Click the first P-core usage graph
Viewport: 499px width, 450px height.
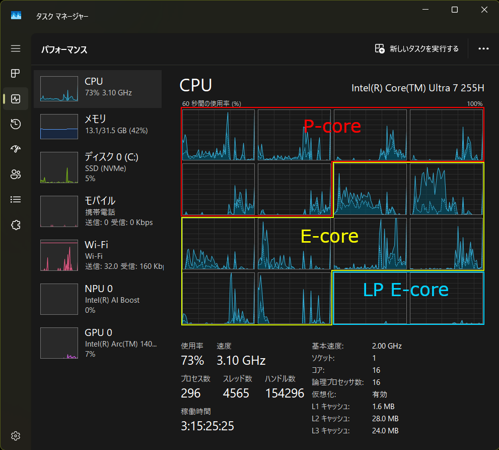pos(218,135)
